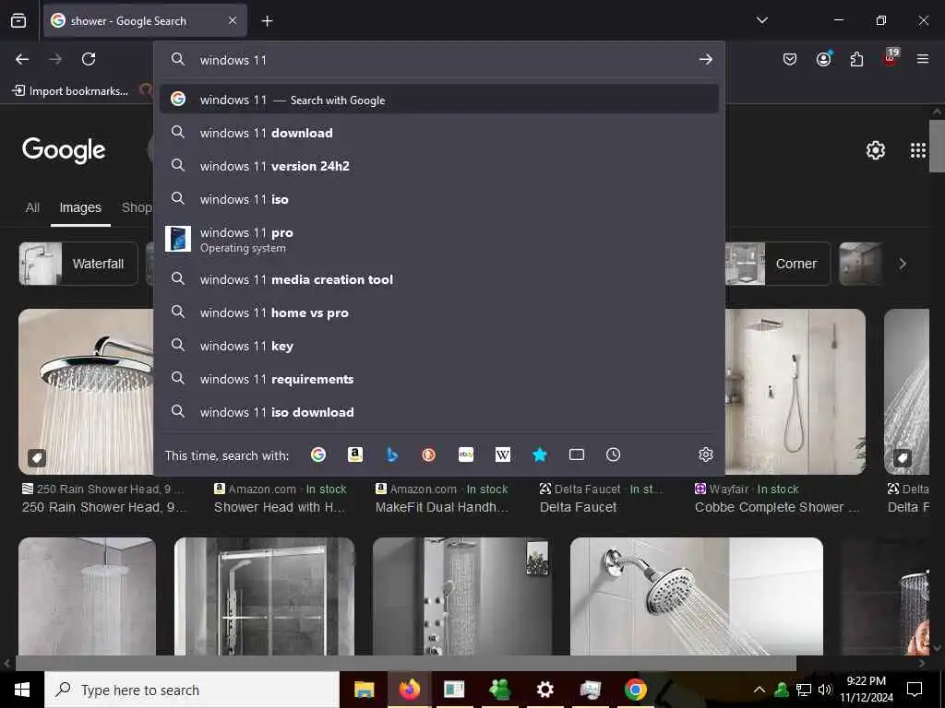The height and width of the screenshot is (708, 945).
Task: Open the wall-mounted chrome shower head image
Action: [696, 596]
